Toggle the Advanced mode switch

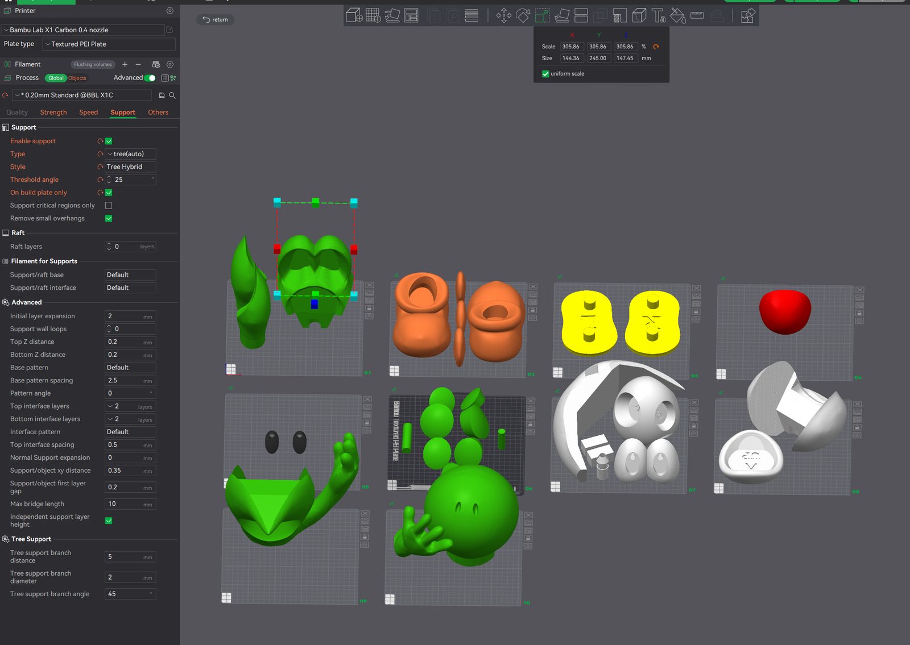150,78
